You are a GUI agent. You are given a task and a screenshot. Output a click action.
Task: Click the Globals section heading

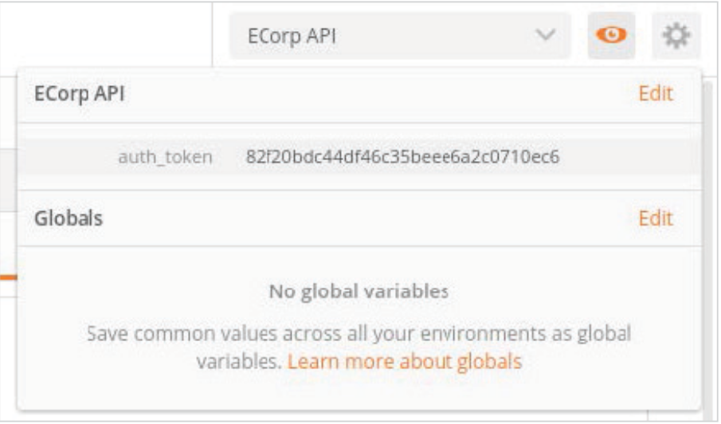[69, 218]
